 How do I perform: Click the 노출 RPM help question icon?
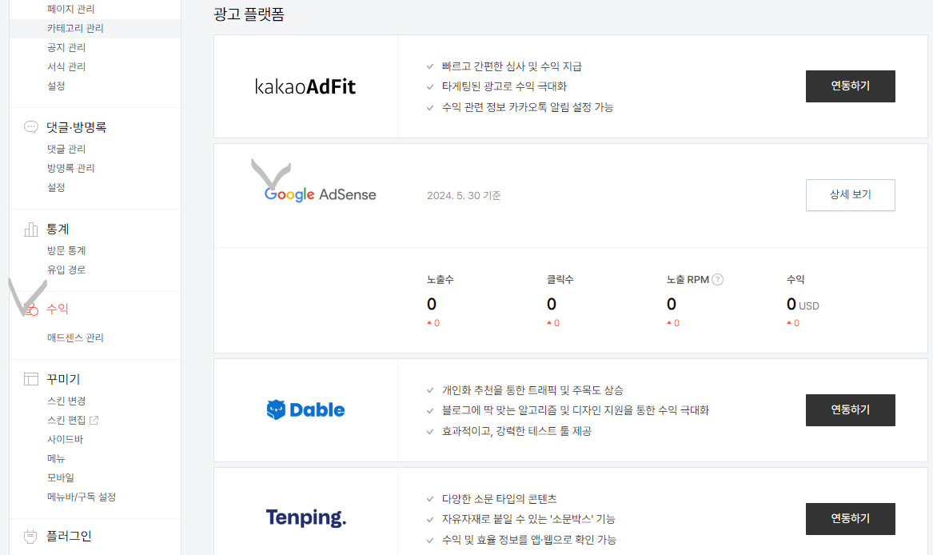(x=718, y=279)
